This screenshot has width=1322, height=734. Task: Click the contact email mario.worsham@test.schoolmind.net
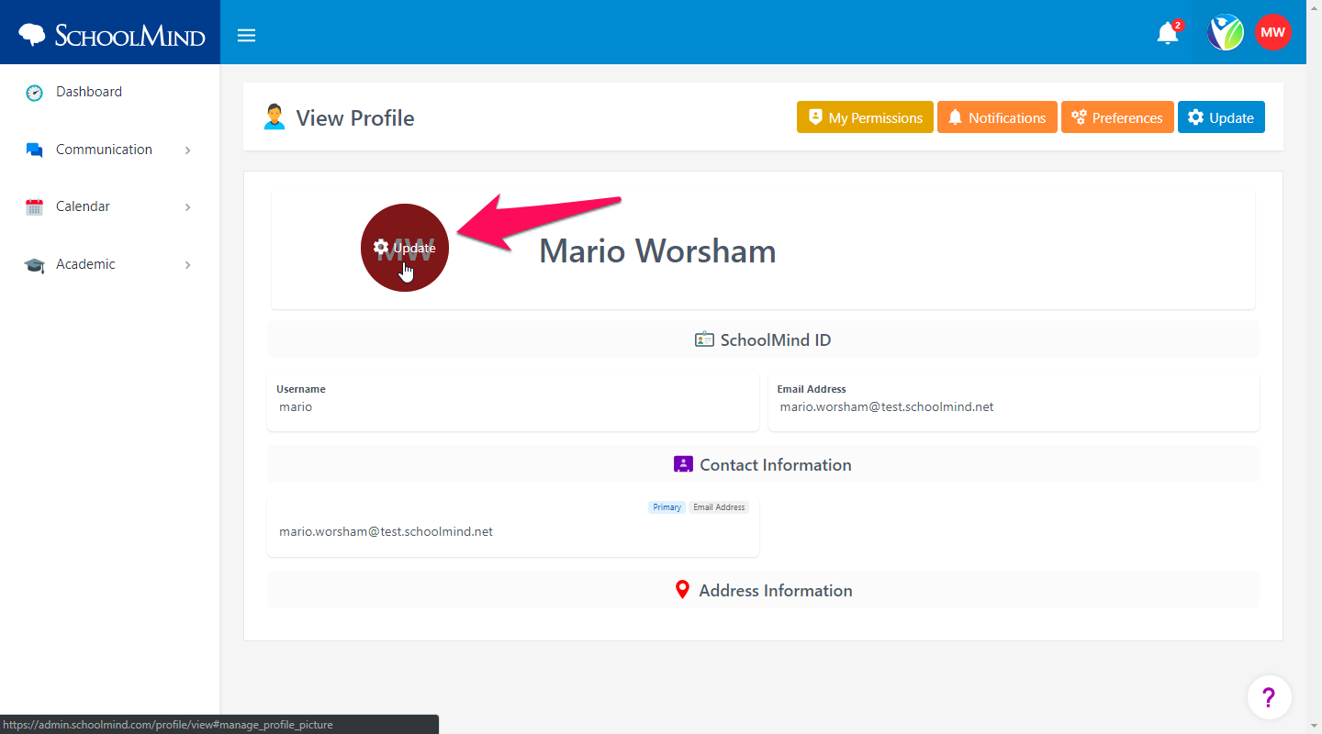point(386,531)
